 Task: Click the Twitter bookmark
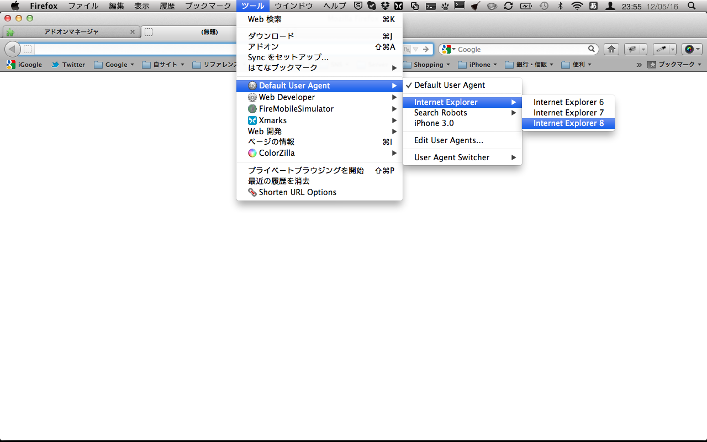[x=68, y=65]
